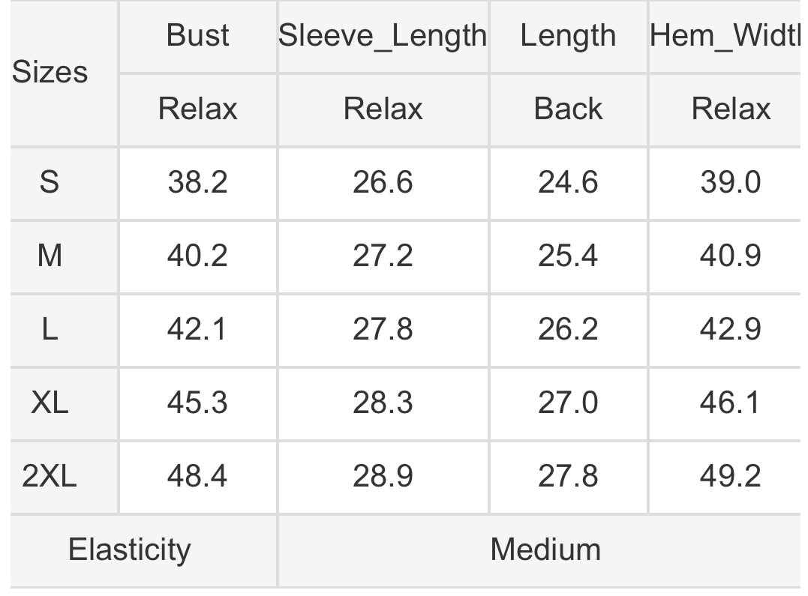Click the M size row label
The width and height of the screenshot is (808, 596).
(x=50, y=256)
